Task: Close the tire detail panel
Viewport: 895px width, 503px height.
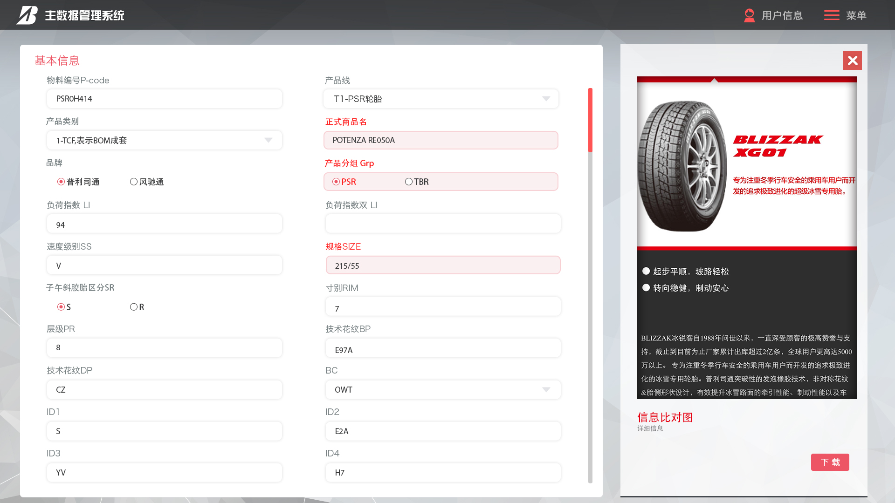Action: [x=853, y=61]
